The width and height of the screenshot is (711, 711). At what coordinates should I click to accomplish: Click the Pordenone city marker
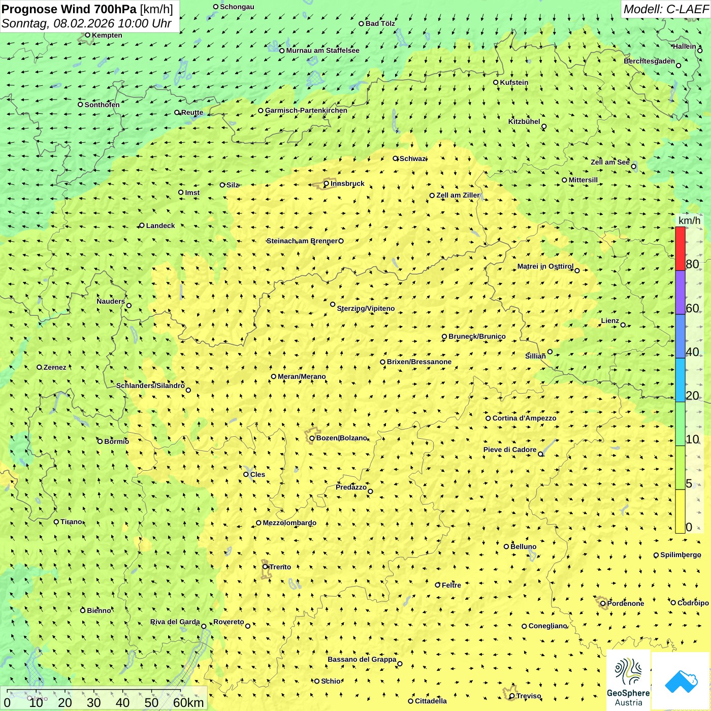click(x=603, y=603)
